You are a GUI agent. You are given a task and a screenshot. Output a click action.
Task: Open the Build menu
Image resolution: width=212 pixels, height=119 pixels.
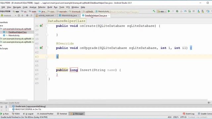coord(50,7)
